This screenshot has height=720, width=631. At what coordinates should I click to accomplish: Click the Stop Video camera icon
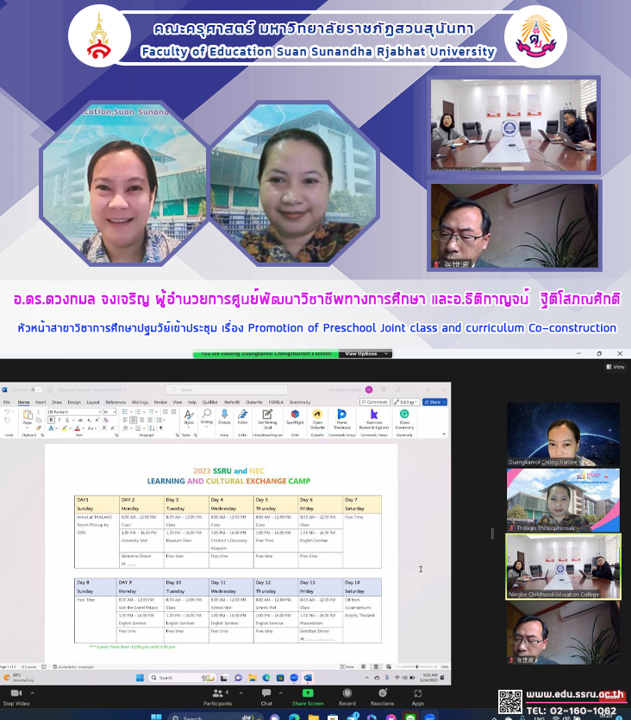pos(16,693)
